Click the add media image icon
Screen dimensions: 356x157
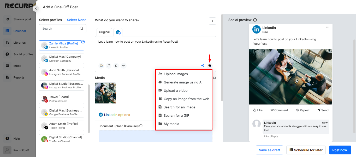[210, 66]
